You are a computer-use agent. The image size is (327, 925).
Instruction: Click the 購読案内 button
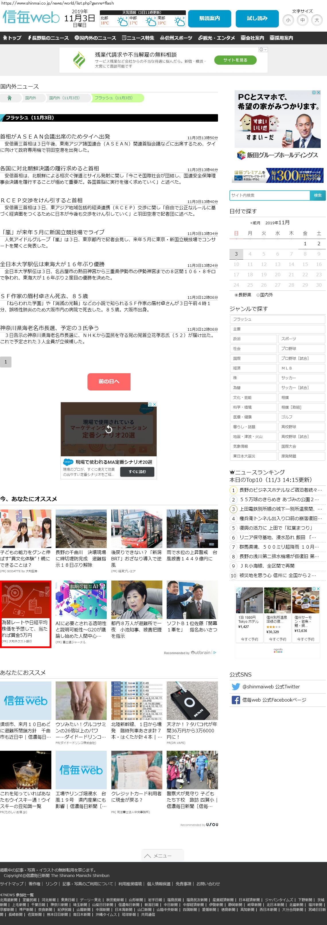[x=209, y=18]
